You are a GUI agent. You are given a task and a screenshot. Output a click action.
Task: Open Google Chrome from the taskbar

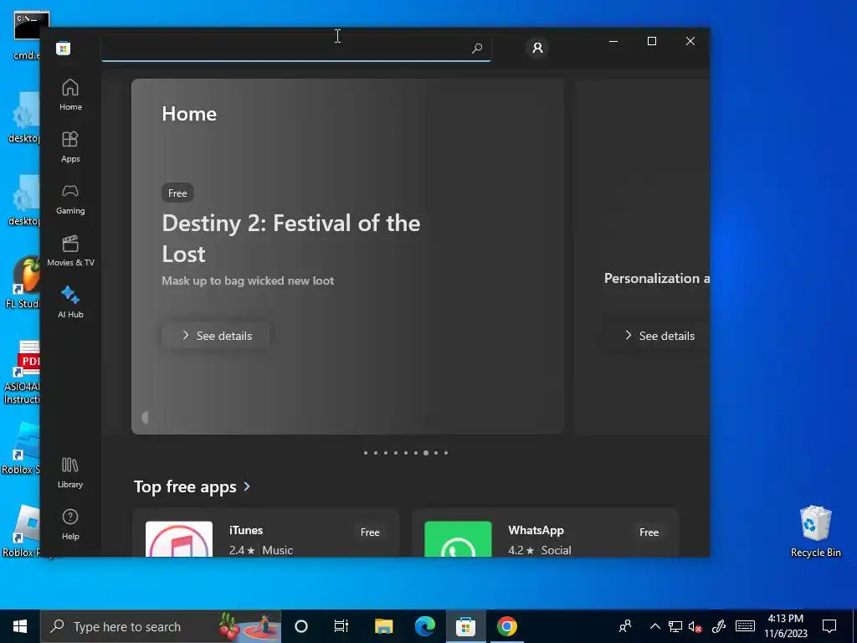pyautogui.click(x=506, y=626)
